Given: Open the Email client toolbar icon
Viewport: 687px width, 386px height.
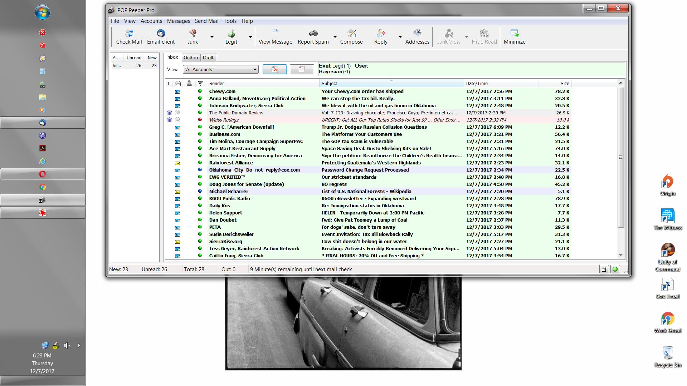Looking at the screenshot, I should 161,37.
